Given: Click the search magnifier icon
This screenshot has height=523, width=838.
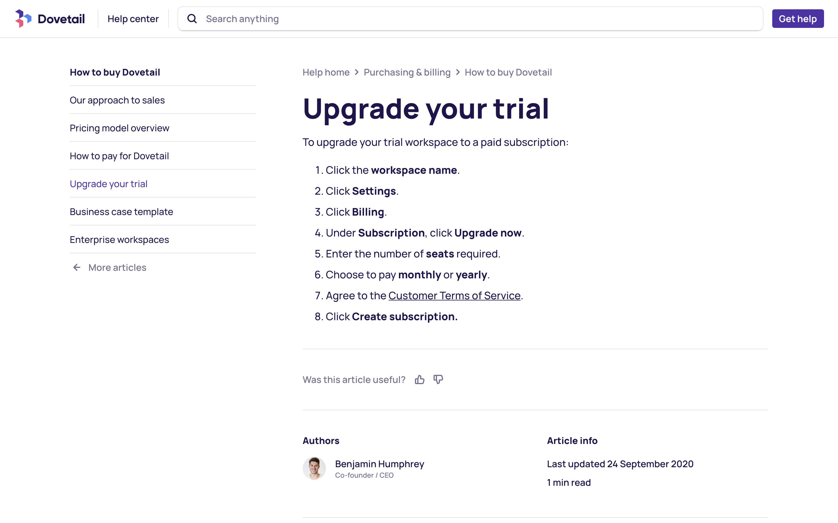Looking at the screenshot, I should pos(192,19).
